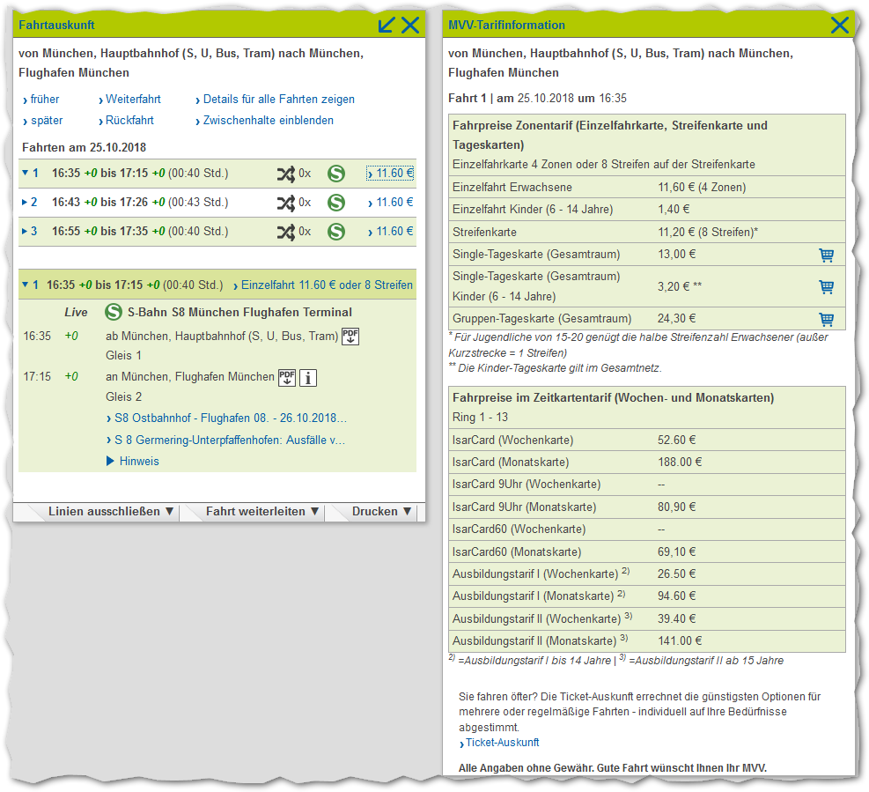The image size is (869, 792).
Task: Open the 11.60 € fare for trip 16:35
Action: click(390, 173)
